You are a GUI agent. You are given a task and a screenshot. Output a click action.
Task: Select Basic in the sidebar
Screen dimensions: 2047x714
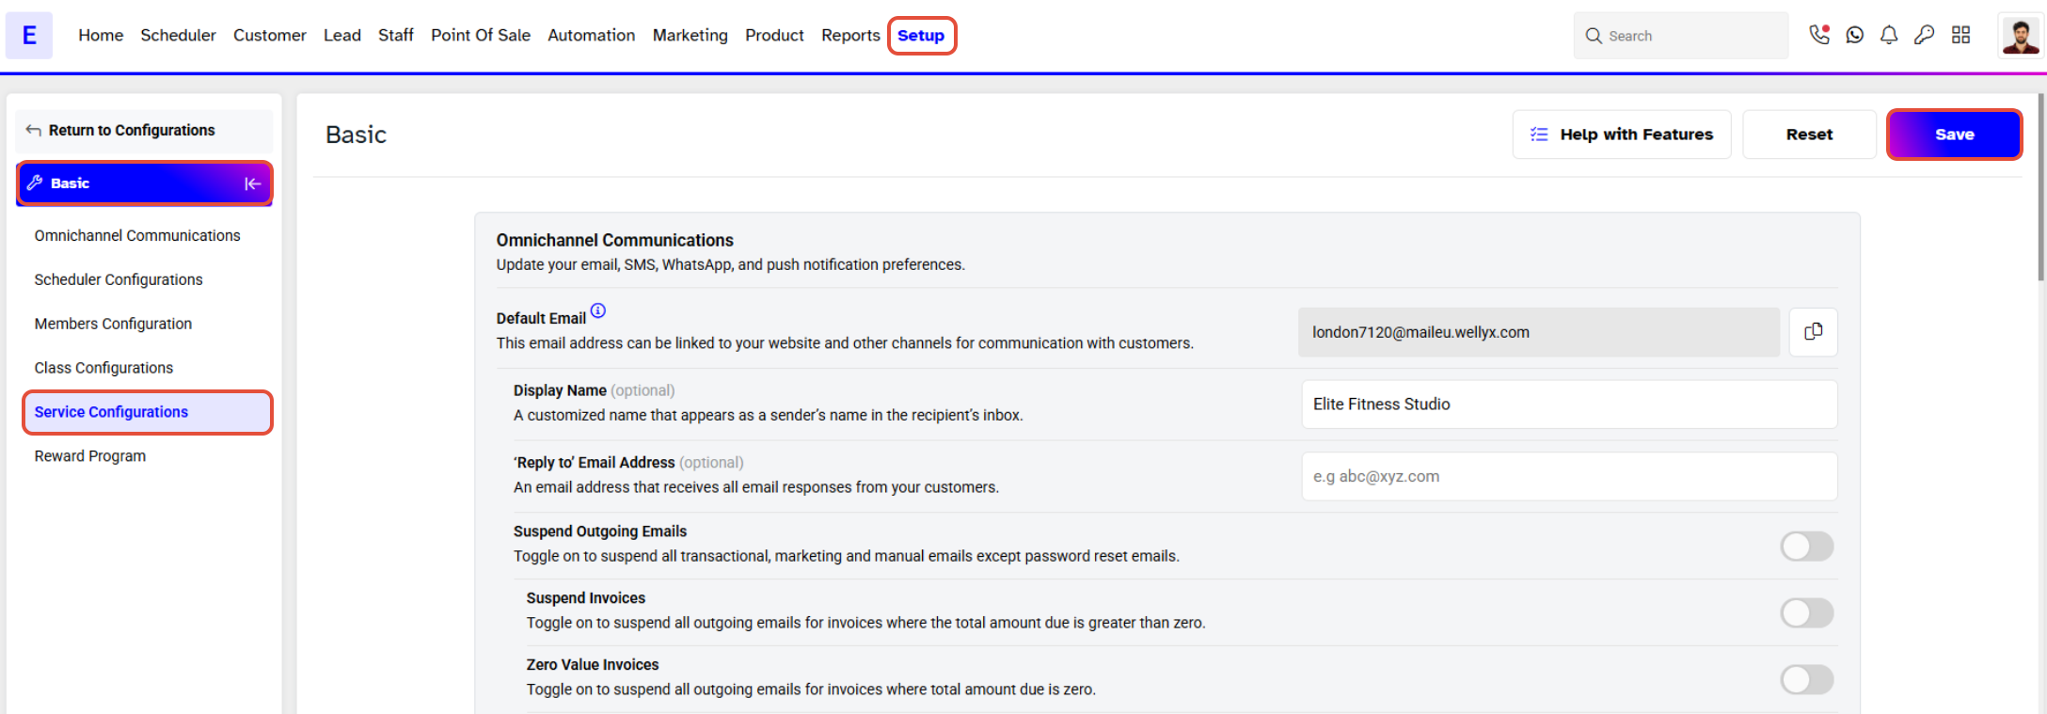tap(145, 183)
